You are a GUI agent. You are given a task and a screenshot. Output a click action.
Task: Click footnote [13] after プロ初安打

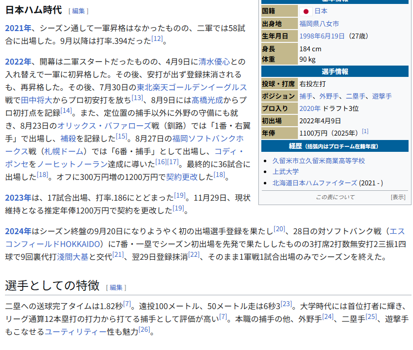click(137, 98)
